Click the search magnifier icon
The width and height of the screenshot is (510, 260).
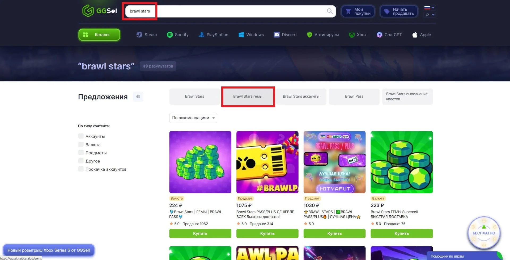[x=330, y=11]
